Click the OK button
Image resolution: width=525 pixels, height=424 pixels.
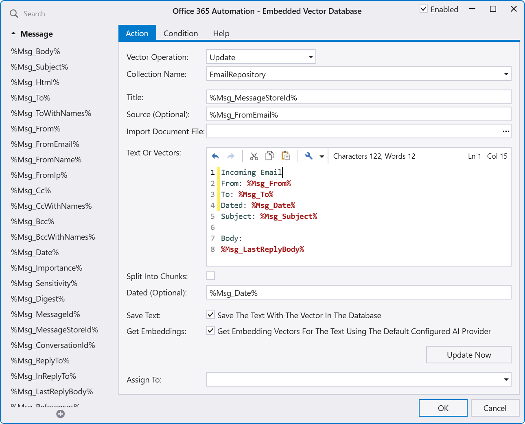[x=443, y=408]
